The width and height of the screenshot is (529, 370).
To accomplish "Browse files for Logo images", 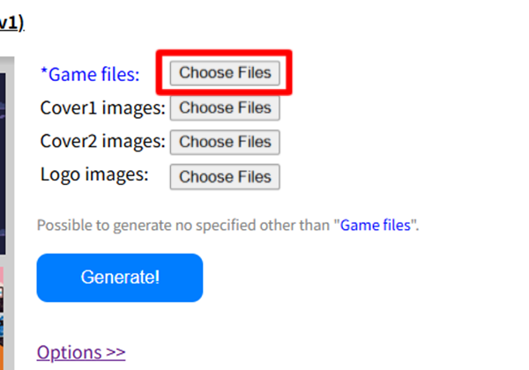I will (225, 176).
